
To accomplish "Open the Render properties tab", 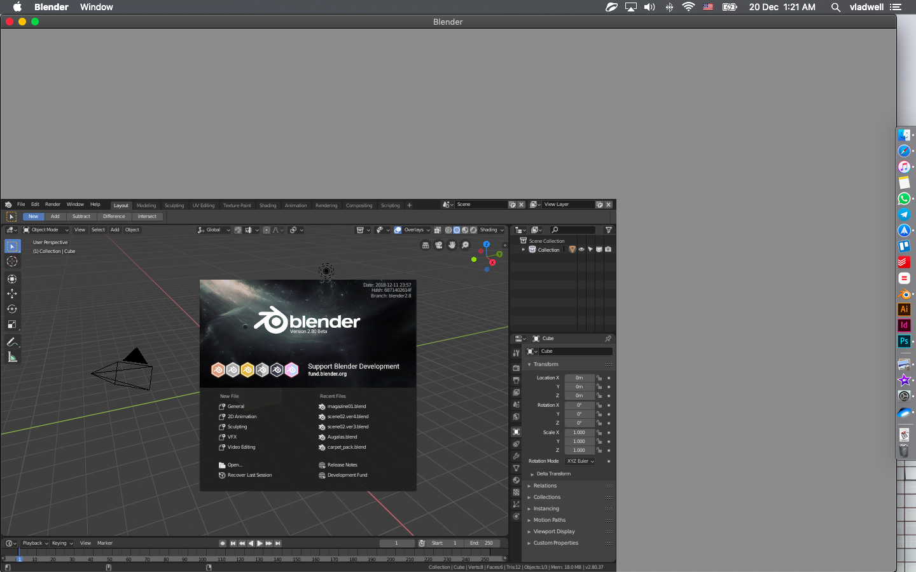I will [517, 368].
